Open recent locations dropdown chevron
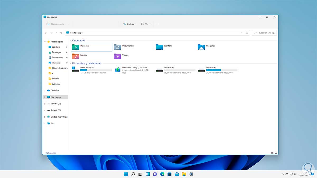 tap(56, 33)
